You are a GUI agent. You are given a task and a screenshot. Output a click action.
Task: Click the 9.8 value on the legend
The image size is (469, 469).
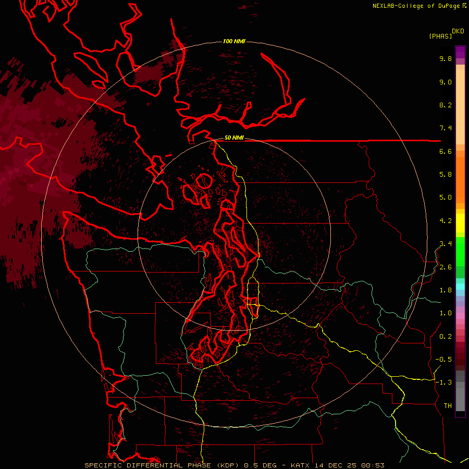[x=446, y=58]
